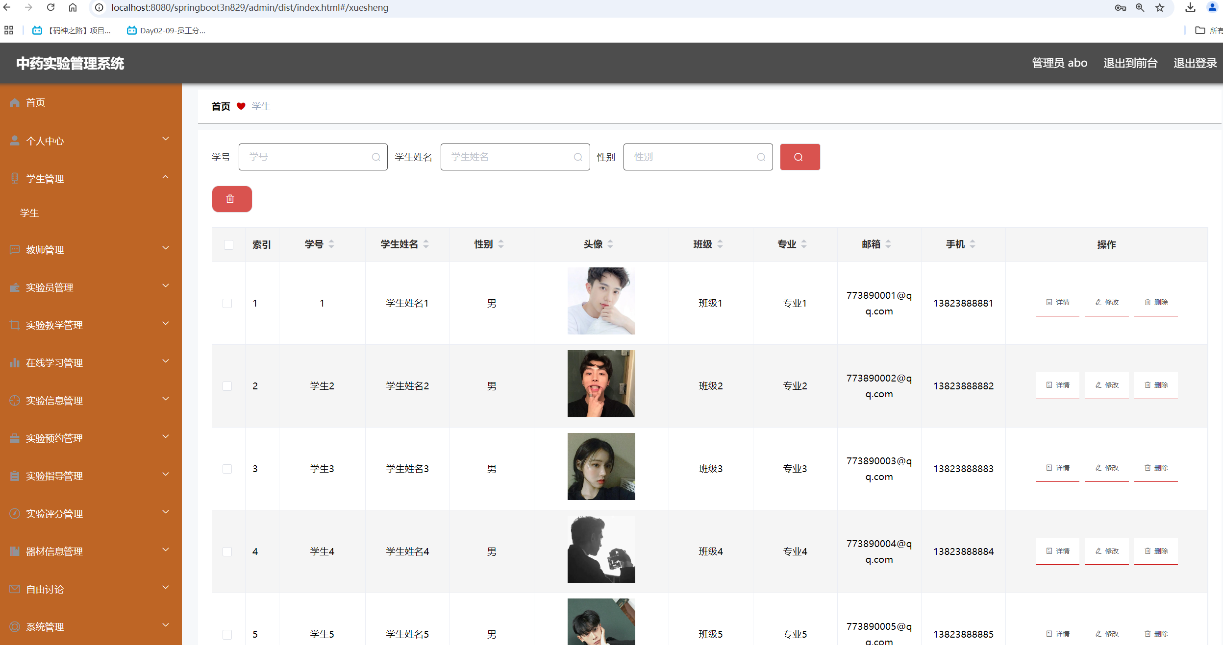Click the search icon inside 性别 field
The width and height of the screenshot is (1223, 645).
click(x=761, y=157)
